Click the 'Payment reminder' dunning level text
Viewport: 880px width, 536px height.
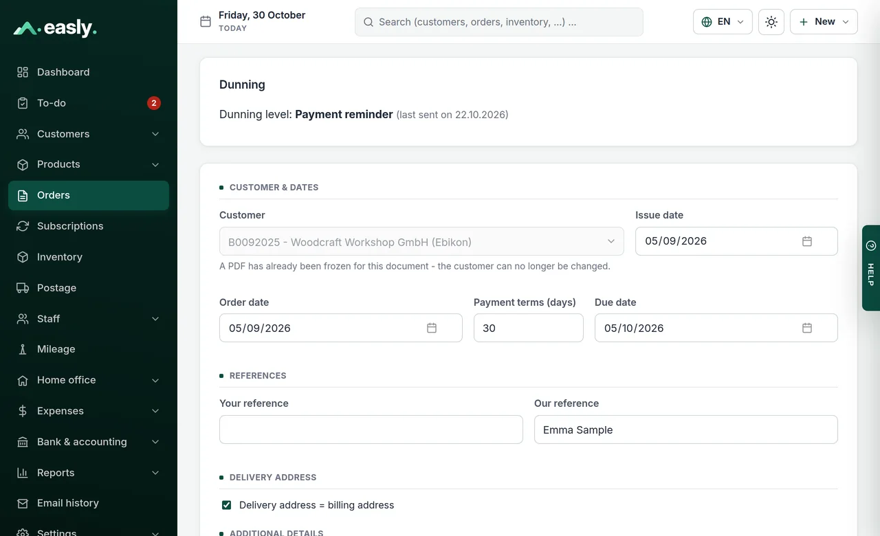point(344,115)
